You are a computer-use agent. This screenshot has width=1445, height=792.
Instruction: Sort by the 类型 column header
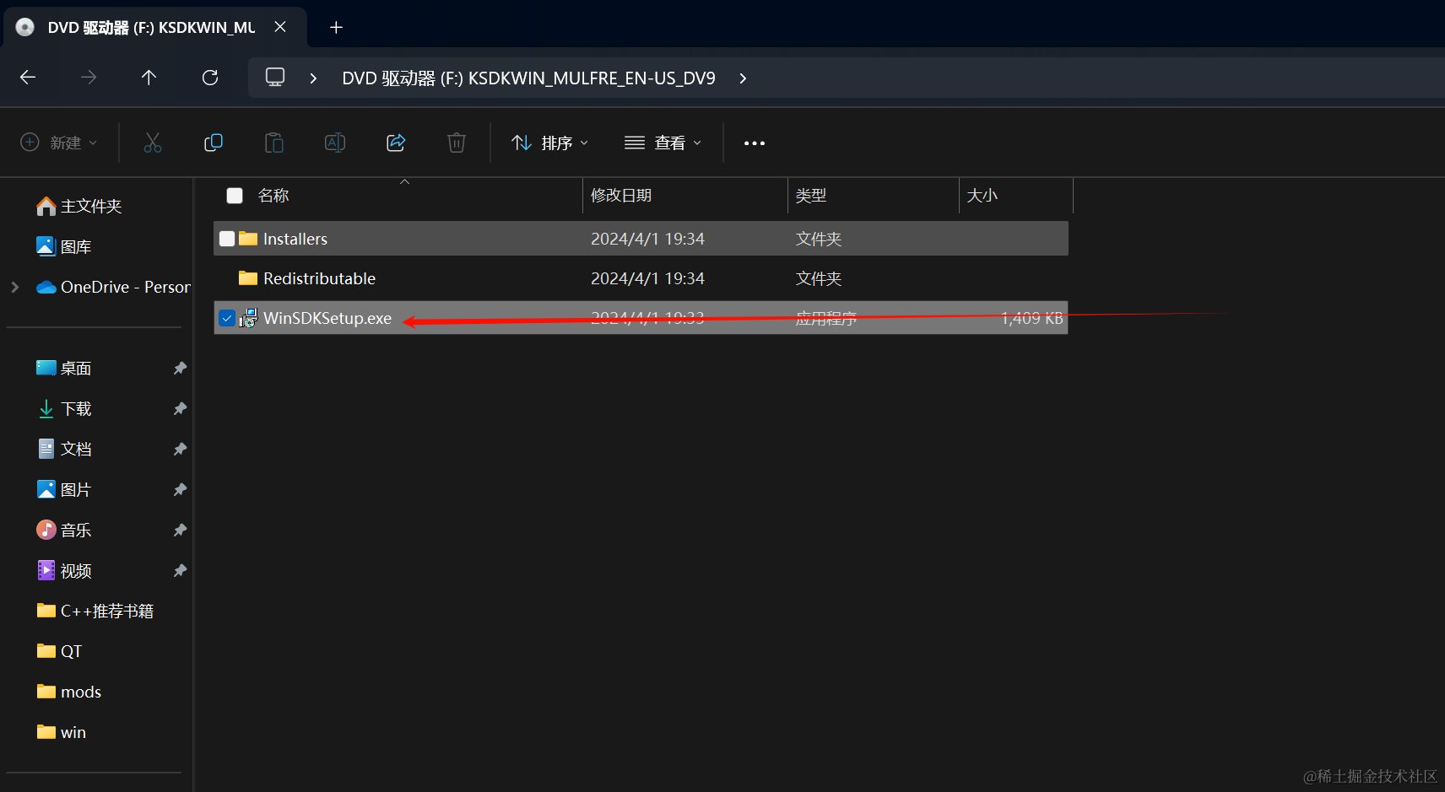(x=811, y=196)
